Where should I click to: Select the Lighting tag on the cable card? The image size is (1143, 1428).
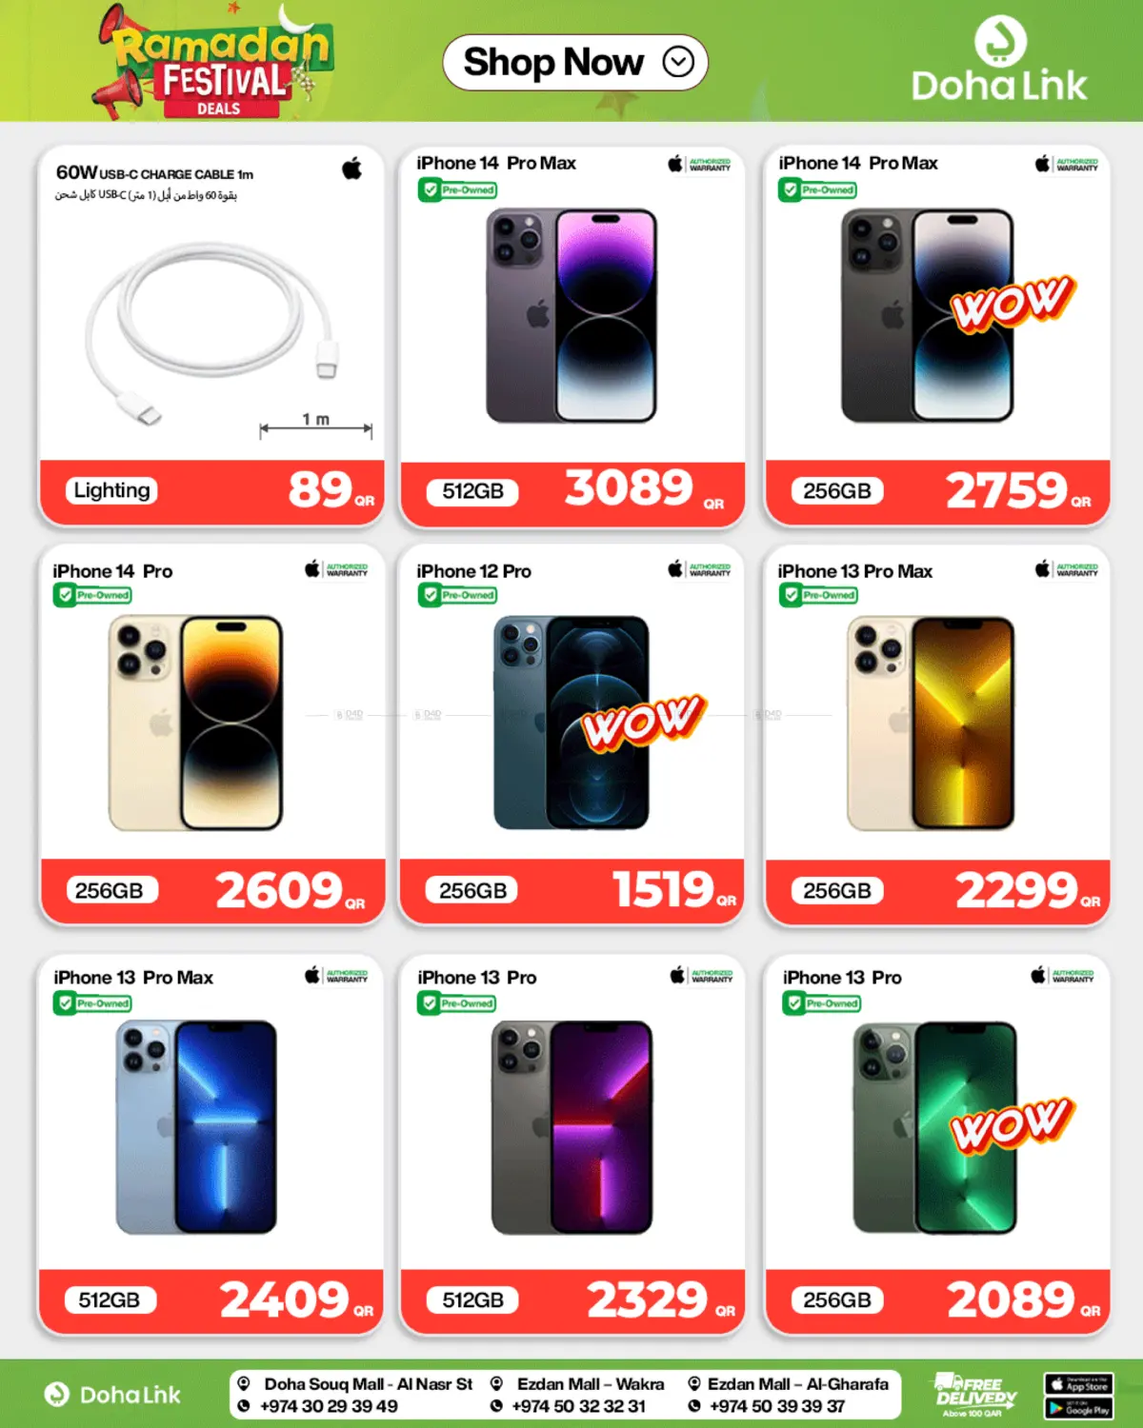pyautogui.click(x=111, y=490)
